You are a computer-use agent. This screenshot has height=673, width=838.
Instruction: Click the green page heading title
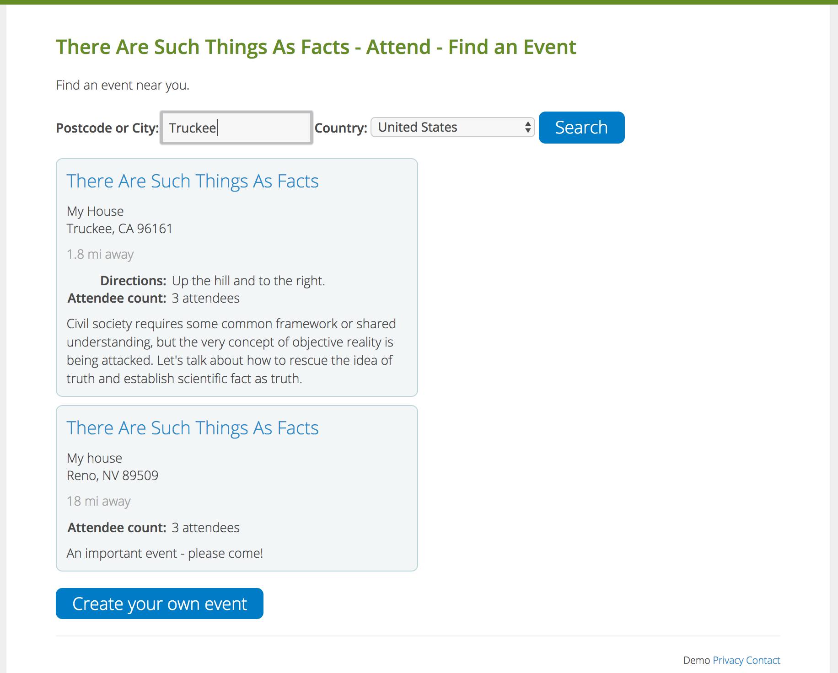tap(316, 47)
